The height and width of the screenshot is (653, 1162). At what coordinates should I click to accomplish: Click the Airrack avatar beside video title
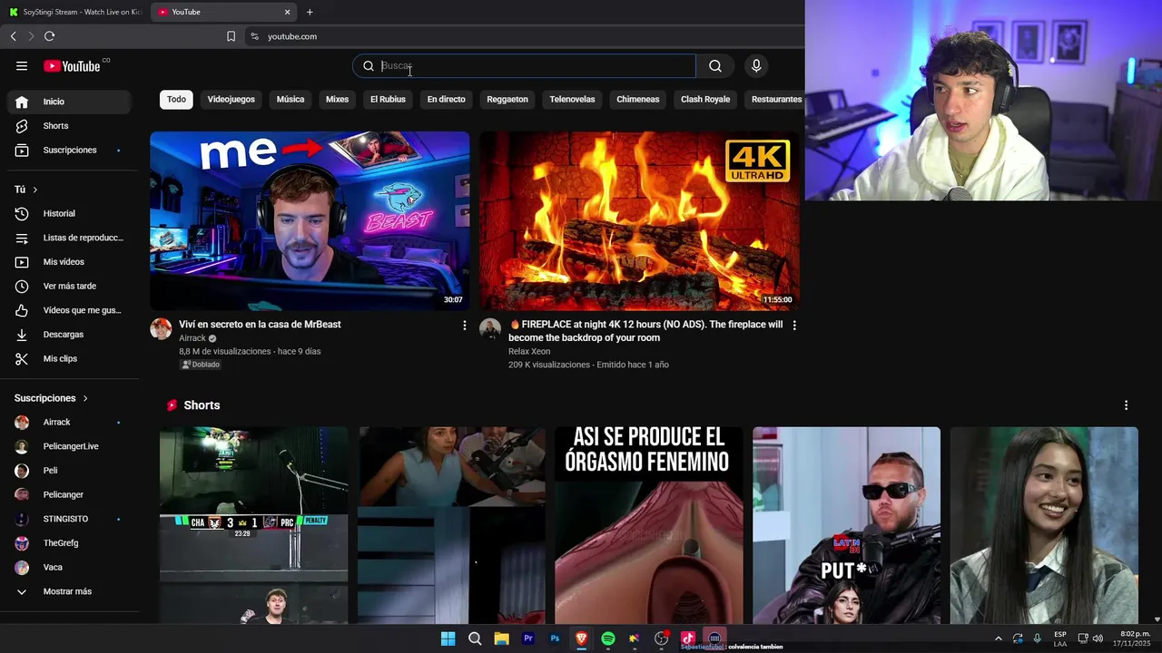[161, 328]
